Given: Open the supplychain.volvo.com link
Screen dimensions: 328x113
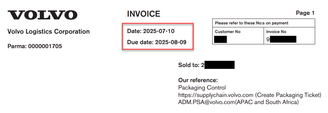Looking at the screenshot, I should pos(216,95).
